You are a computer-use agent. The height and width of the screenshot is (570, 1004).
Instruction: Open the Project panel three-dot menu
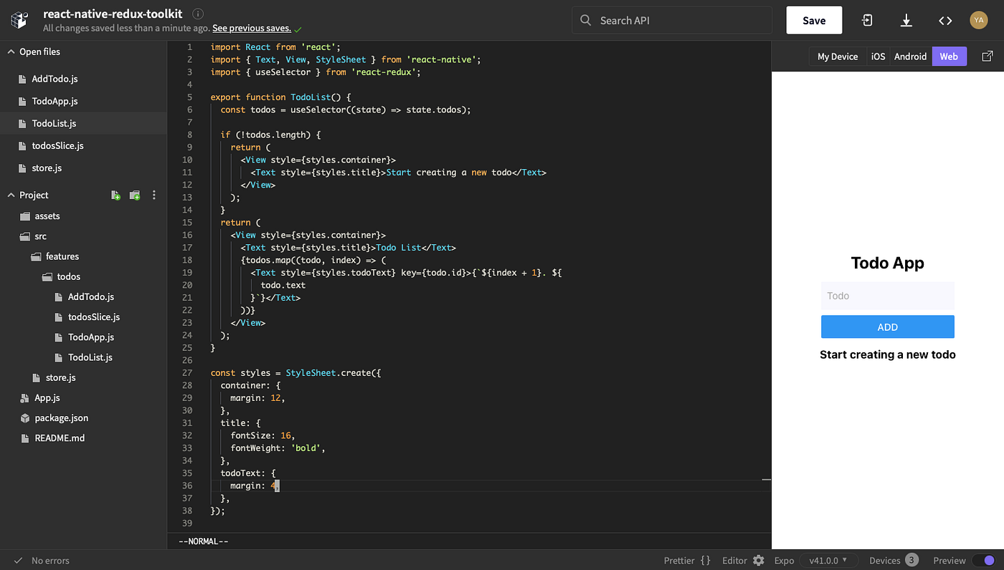click(x=153, y=194)
